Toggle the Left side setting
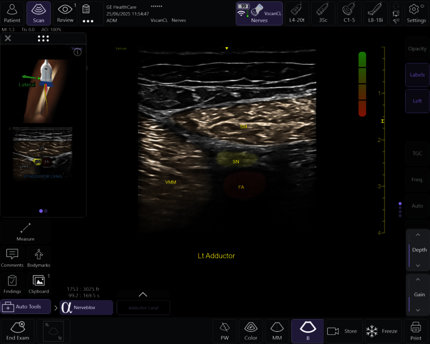The image size is (430, 344). [417, 101]
